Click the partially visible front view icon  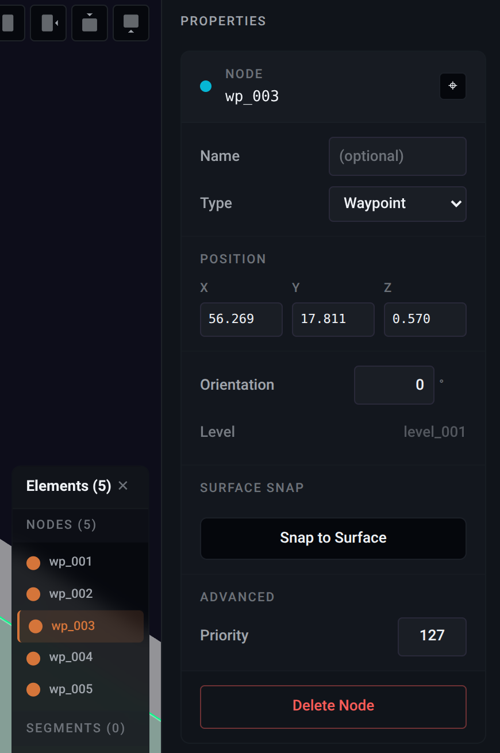pos(10,23)
